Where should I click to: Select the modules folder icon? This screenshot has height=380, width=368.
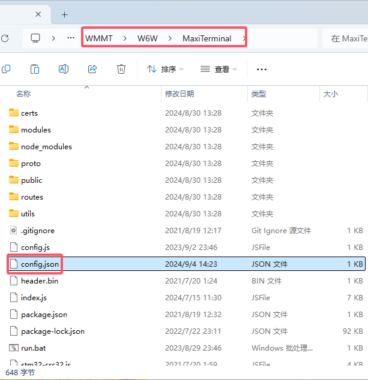[14, 129]
